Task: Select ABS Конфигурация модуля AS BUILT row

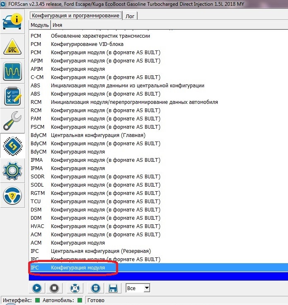Action: click(x=158, y=94)
